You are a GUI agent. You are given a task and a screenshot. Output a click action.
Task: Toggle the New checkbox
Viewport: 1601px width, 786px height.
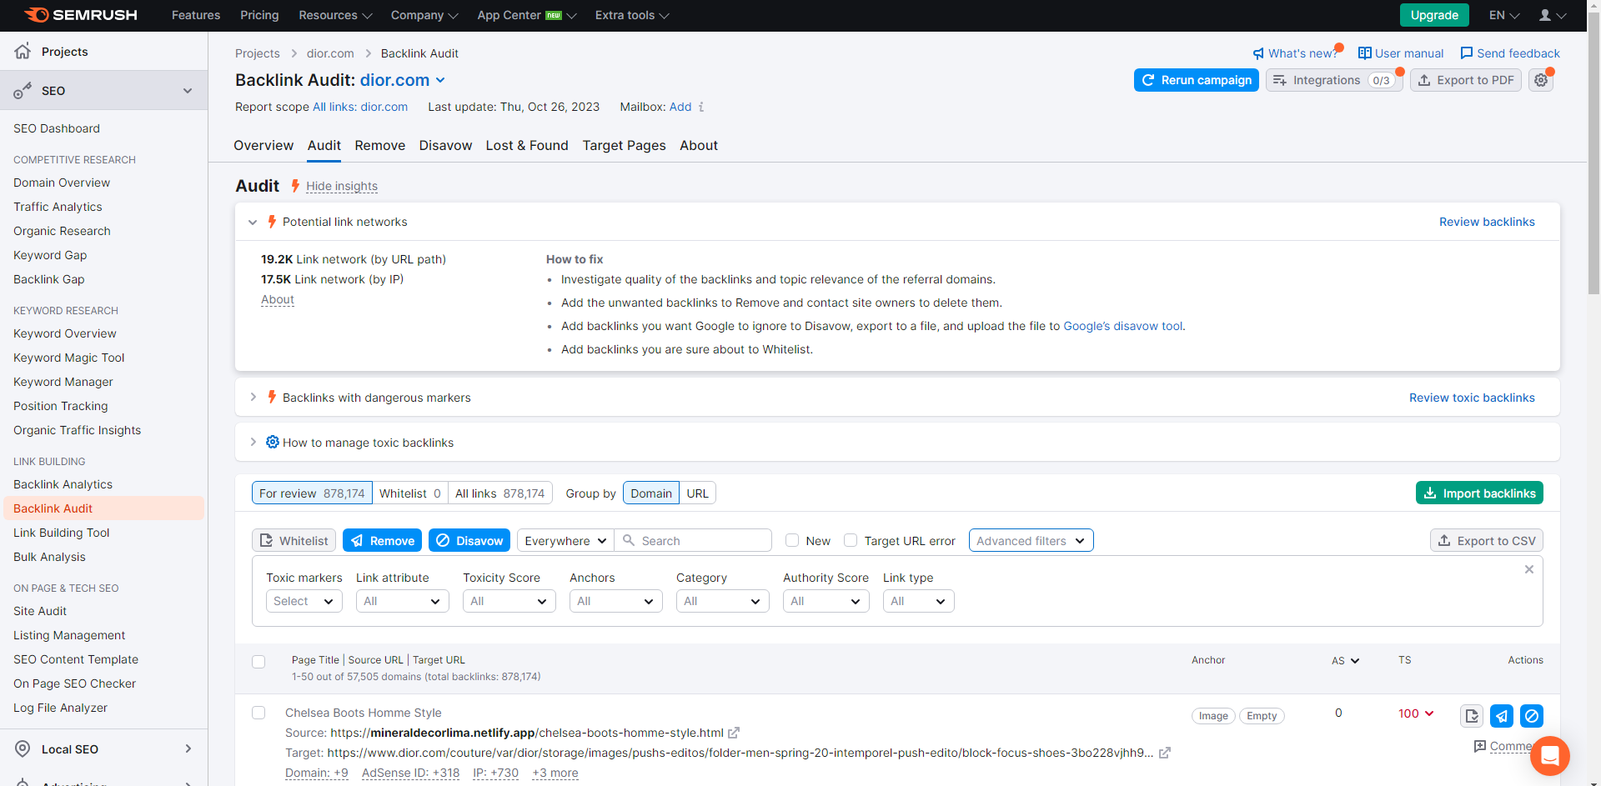pyautogui.click(x=792, y=540)
